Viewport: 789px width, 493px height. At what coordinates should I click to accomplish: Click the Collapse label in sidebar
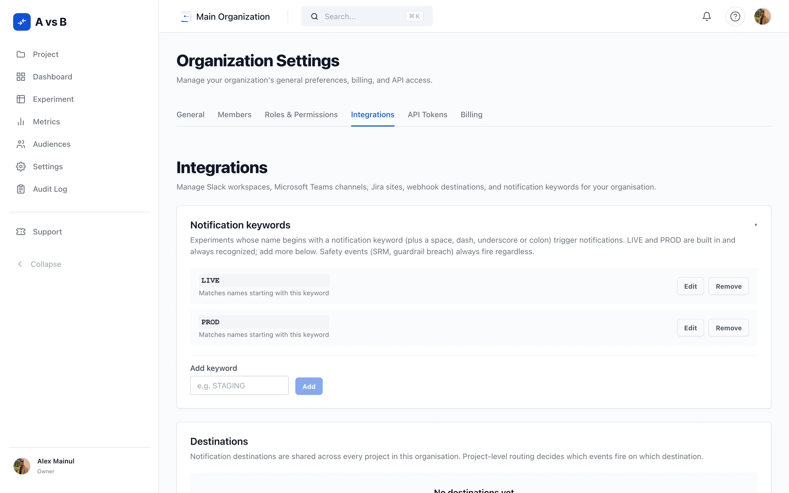(x=46, y=264)
